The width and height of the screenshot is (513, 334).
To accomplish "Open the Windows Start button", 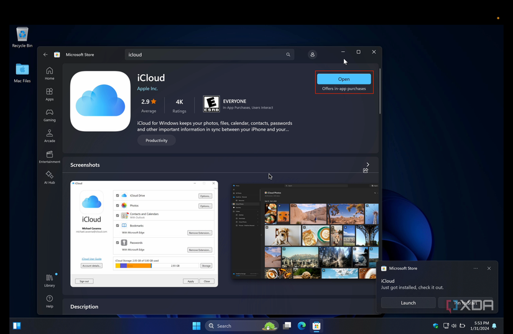I will pos(196,326).
